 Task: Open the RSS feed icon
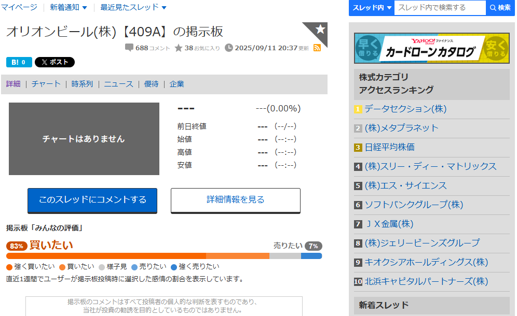coord(317,48)
